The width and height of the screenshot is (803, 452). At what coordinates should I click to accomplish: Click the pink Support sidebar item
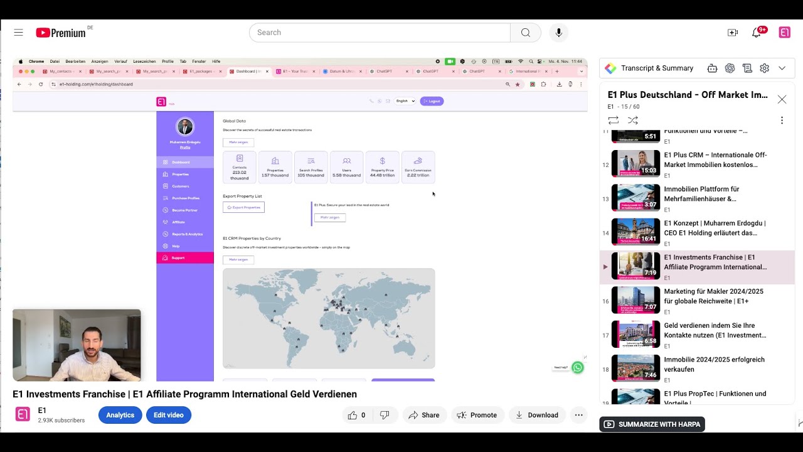point(185,257)
